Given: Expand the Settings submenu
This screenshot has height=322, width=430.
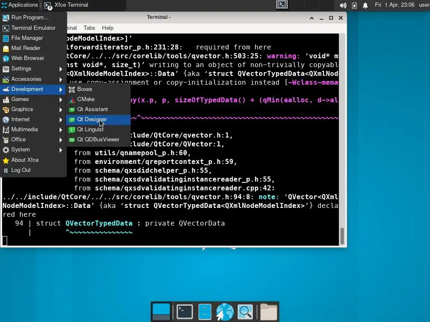Looking at the screenshot, I should [x=33, y=69].
